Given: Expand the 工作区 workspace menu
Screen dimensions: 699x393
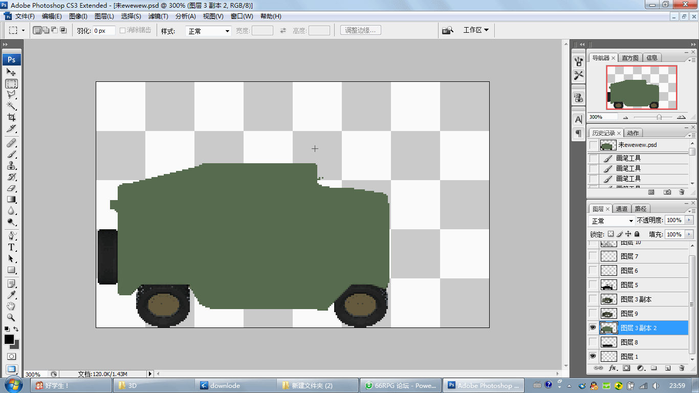Looking at the screenshot, I should point(476,30).
